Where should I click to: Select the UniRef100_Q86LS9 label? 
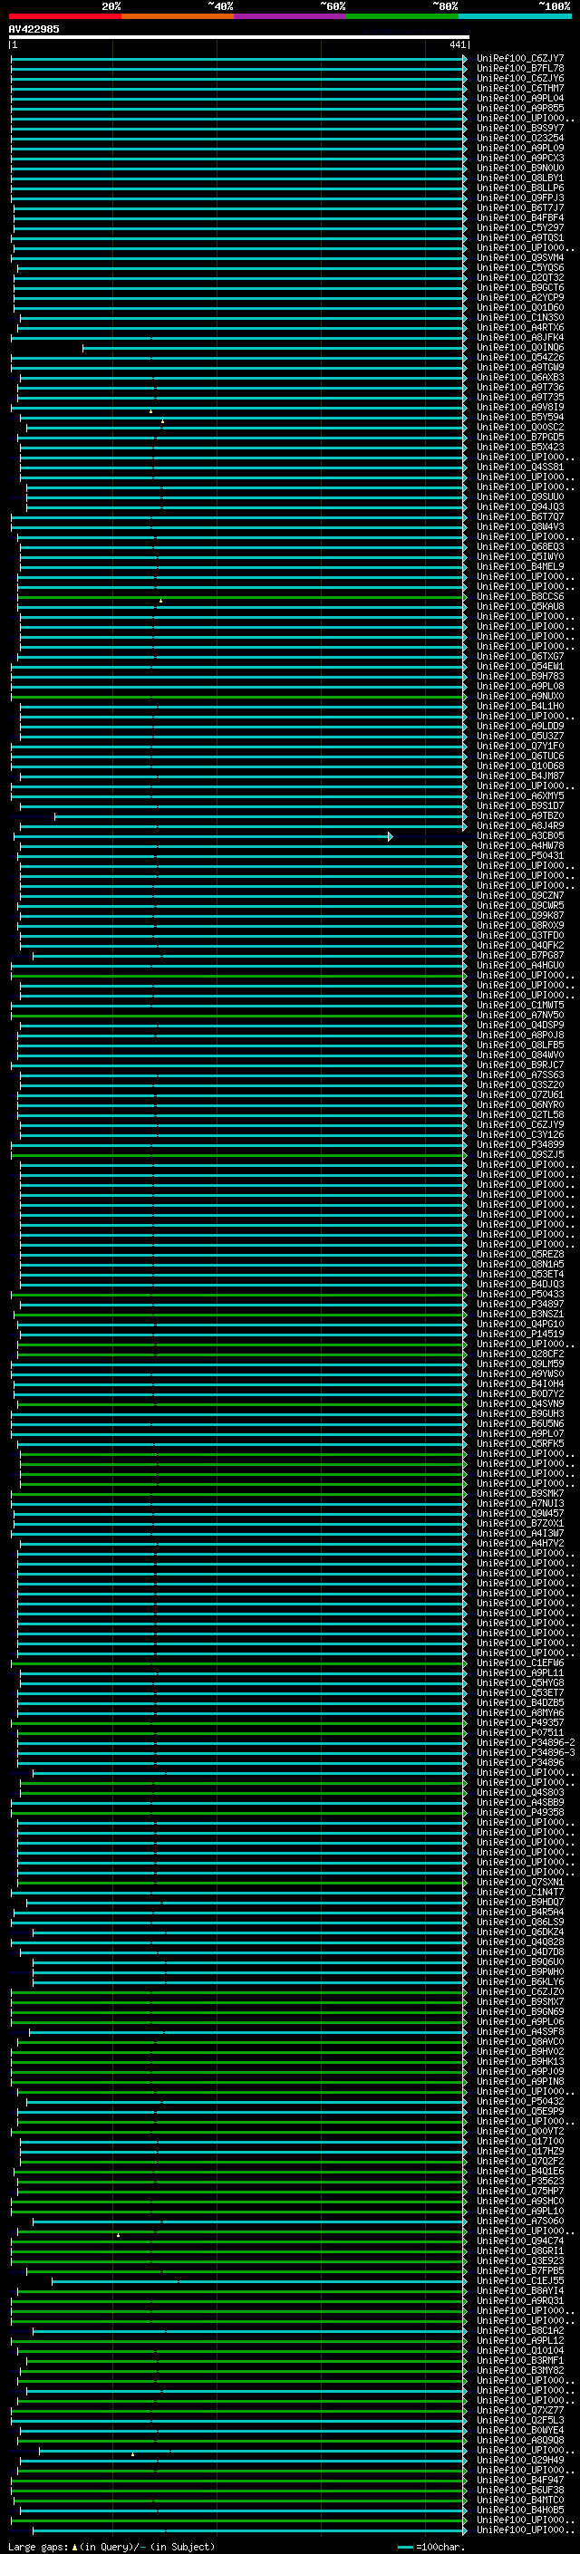click(x=519, y=1922)
